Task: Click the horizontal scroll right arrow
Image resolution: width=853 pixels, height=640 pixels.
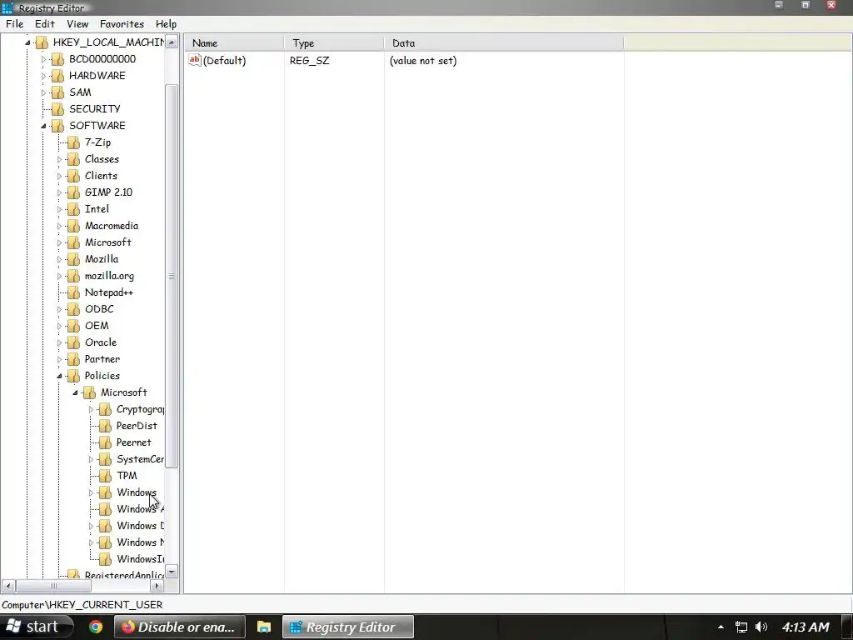Action: coord(157,586)
